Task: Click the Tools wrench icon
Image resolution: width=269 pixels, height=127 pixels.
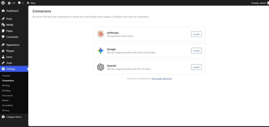Action: click(3, 63)
